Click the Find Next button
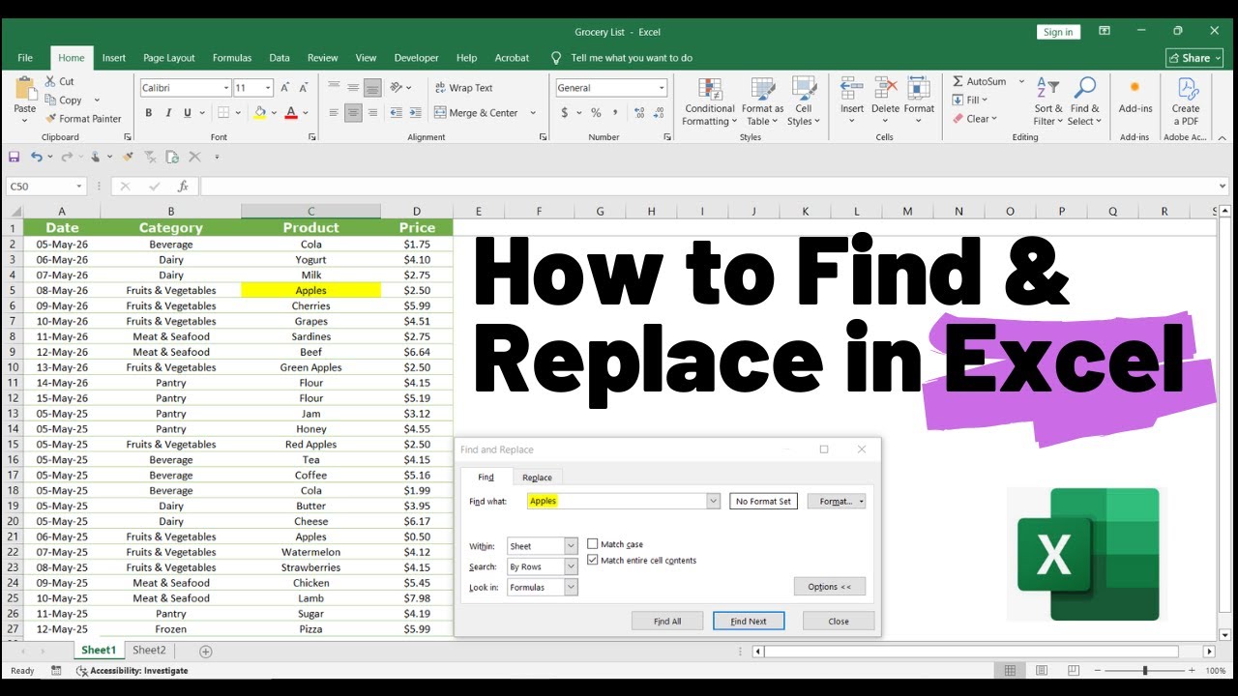Screen dimensions: 1238x696 749,622
